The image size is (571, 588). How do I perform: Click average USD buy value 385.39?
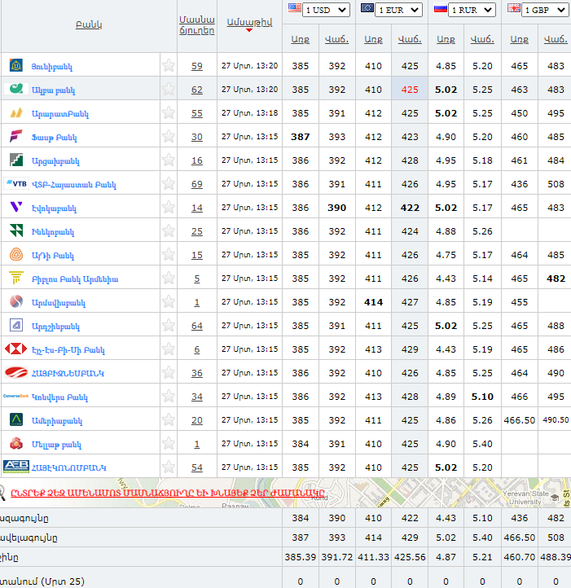tap(300, 557)
